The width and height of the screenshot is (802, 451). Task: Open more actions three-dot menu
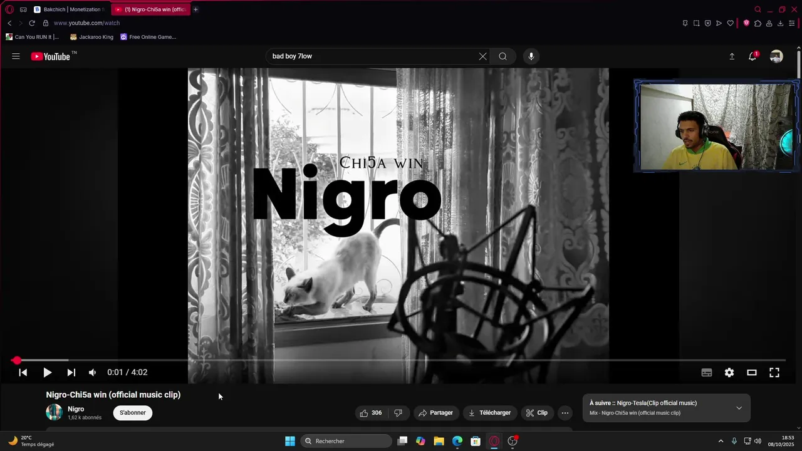coord(565,413)
